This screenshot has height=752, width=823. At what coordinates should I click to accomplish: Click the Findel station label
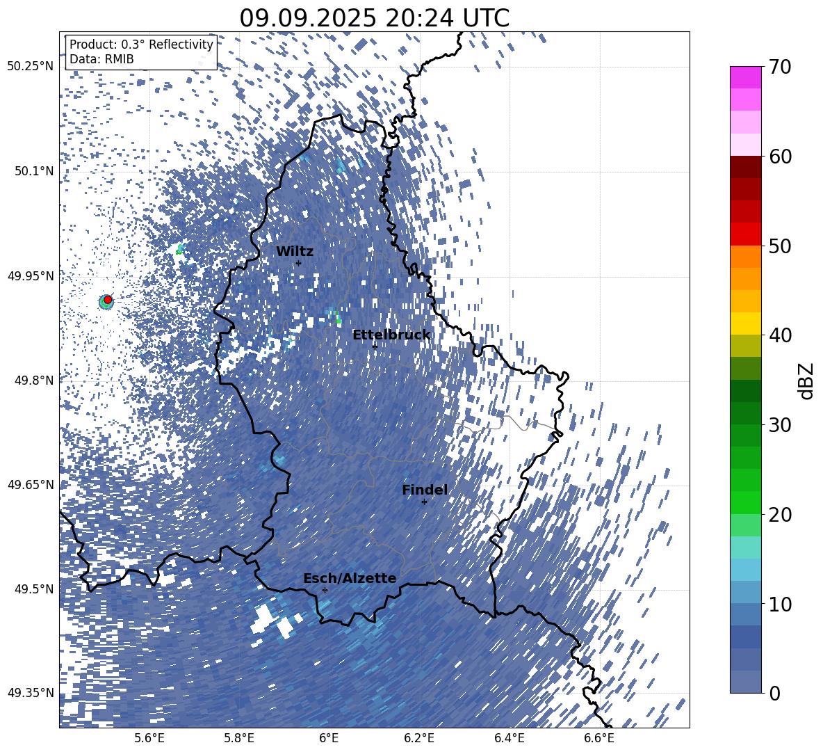pos(425,490)
